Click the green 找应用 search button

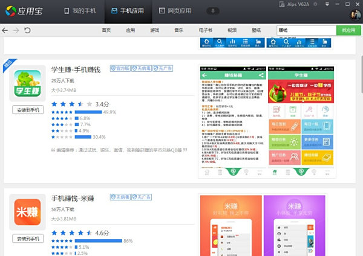[x=348, y=30]
